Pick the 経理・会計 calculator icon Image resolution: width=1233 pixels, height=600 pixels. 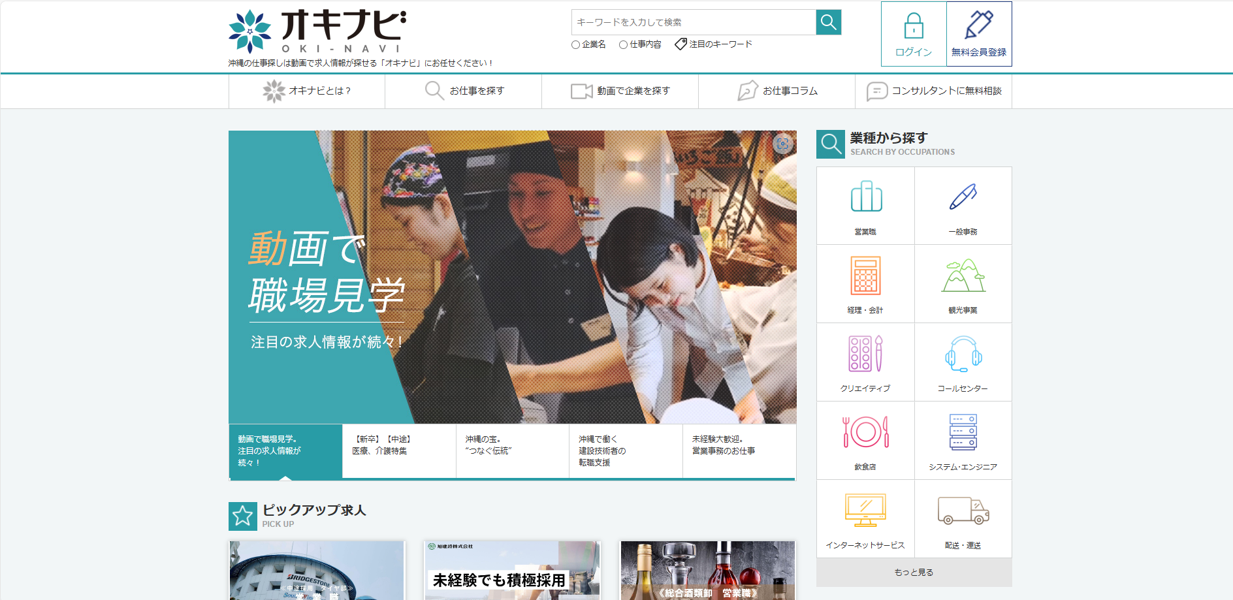(866, 276)
